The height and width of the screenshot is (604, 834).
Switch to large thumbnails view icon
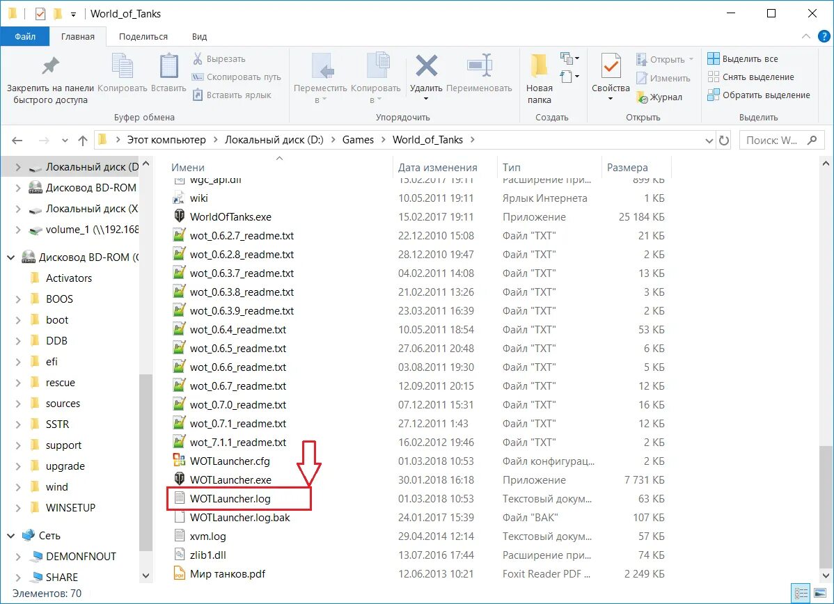pyautogui.click(x=819, y=593)
